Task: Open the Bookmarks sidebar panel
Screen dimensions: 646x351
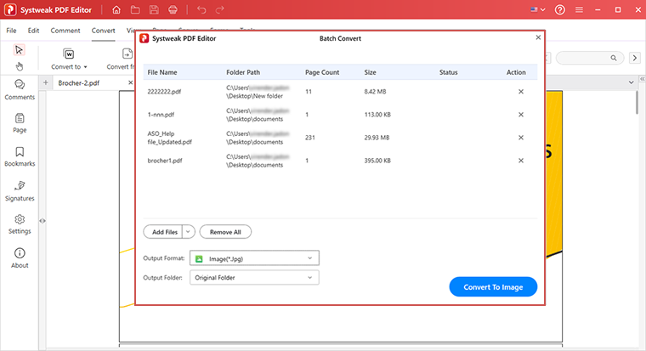Action: 20,156
